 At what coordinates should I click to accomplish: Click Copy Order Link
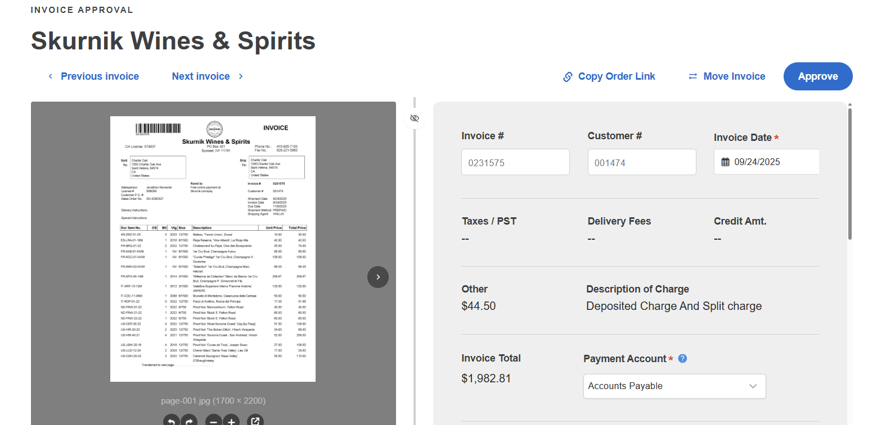(609, 76)
